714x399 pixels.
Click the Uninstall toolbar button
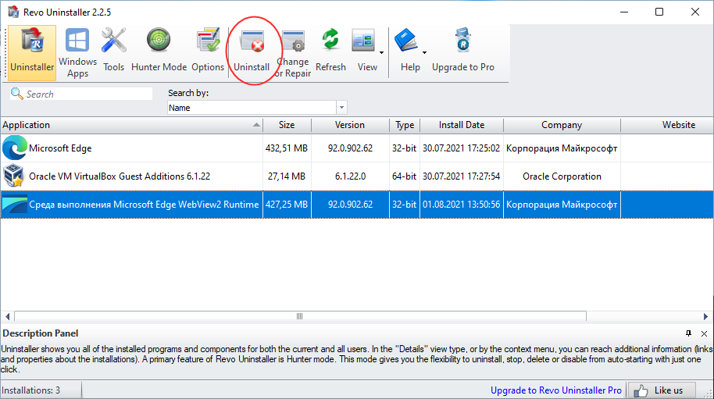point(252,52)
